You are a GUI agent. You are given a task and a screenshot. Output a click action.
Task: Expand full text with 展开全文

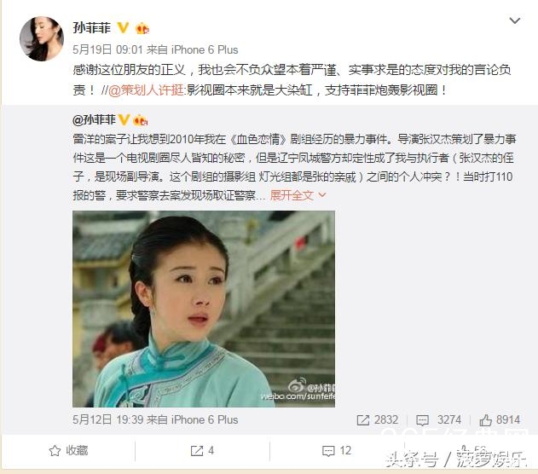click(x=292, y=195)
